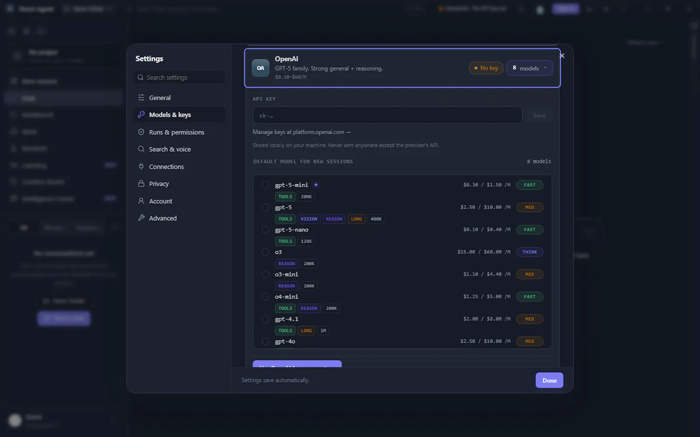Viewport: 700px width, 437px height.
Task: Click the Privacy lock icon
Action: point(141,184)
